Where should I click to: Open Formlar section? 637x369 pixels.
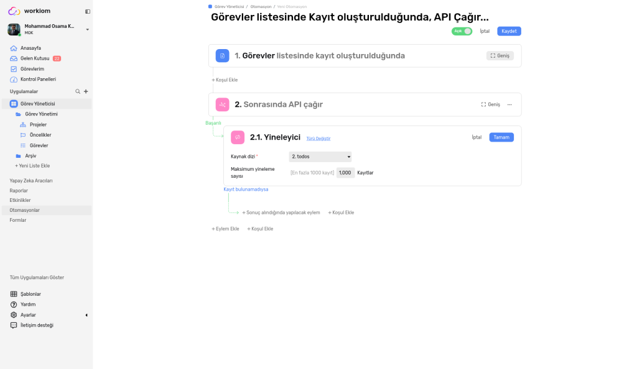pyautogui.click(x=18, y=220)
